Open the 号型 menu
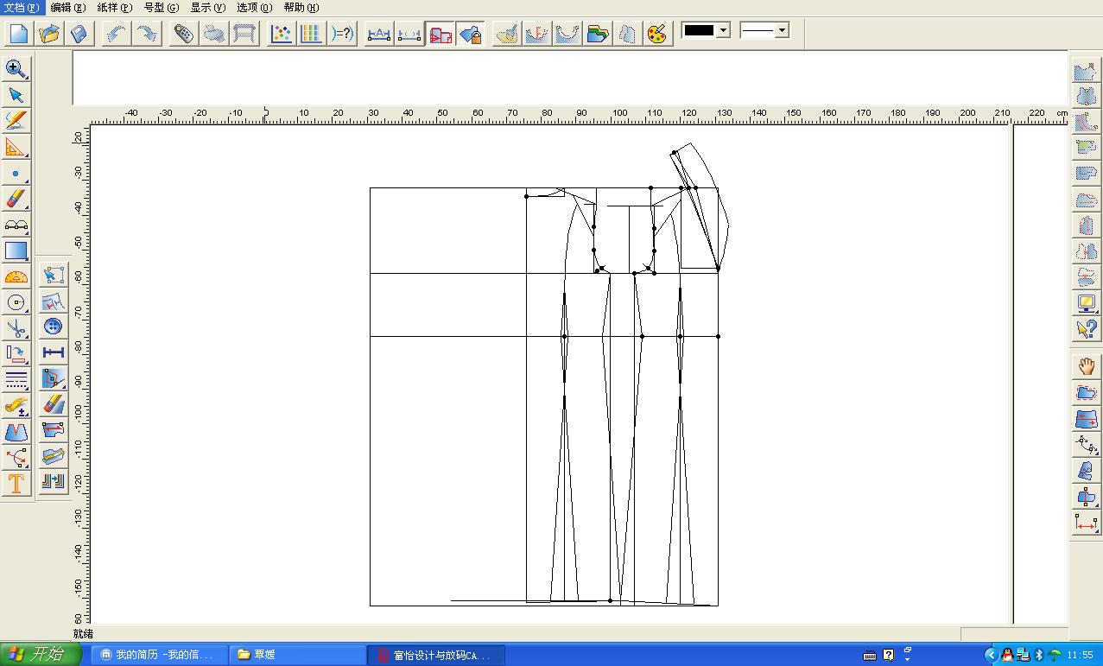The width and height of the screenshot is (1103, 666). (x=162, y=7)
